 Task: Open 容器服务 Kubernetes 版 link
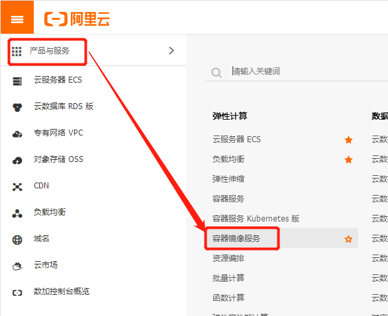pos(256,219)
